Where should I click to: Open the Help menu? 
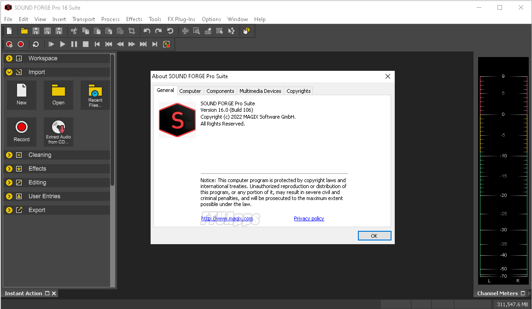tap(260, 19)
